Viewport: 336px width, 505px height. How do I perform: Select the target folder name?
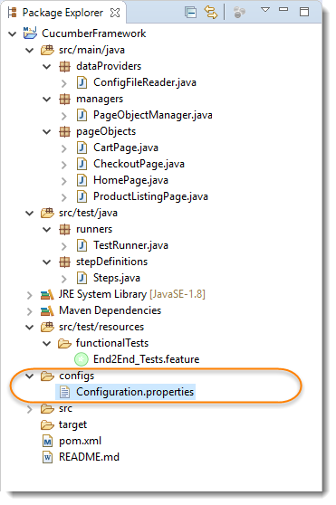[x=72, y=425]
